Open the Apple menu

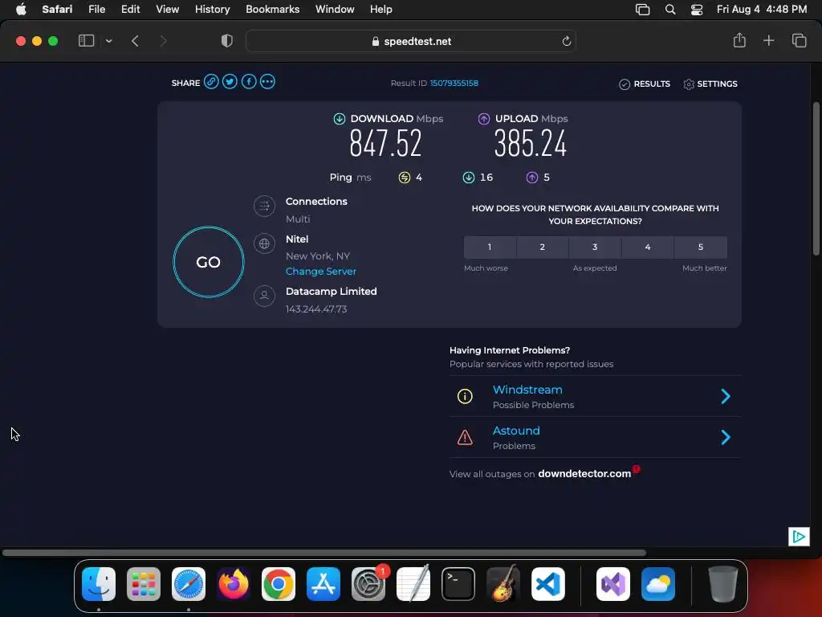(21, 10)
